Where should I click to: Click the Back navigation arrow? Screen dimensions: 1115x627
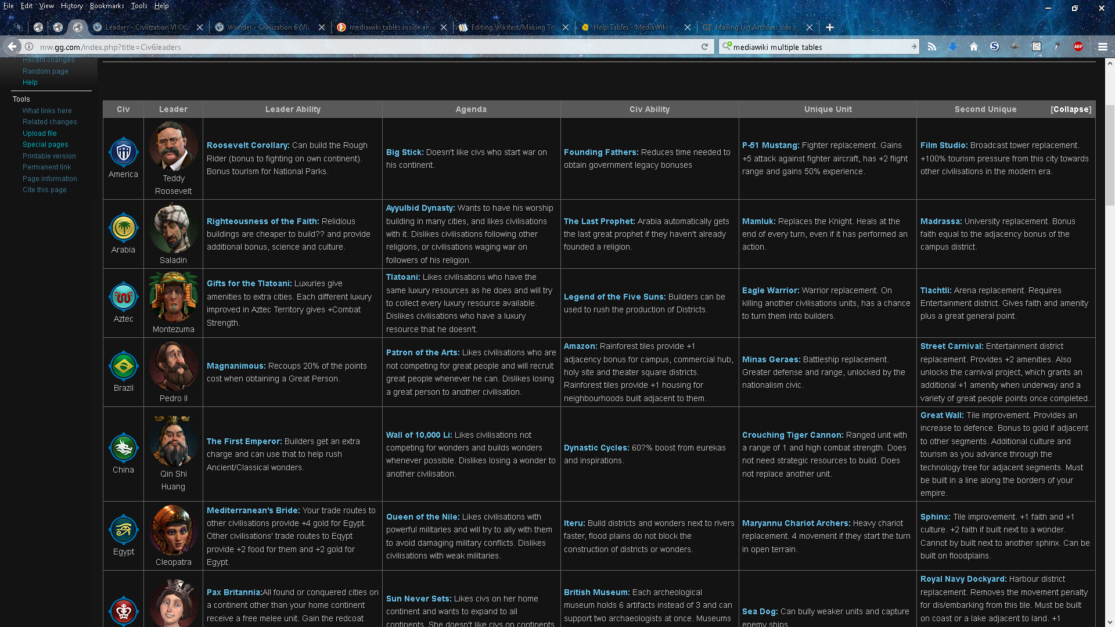pos(12,47)
